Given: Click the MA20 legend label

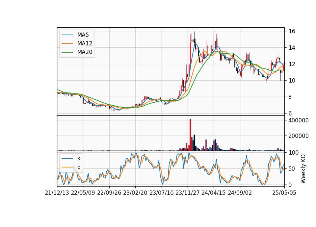Looking at the screenshot, I should 85,52.
